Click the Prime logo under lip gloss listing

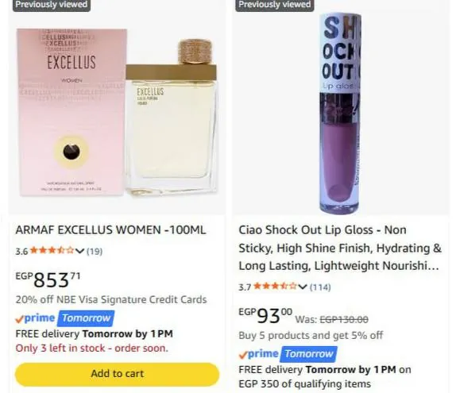pos(258,354)
